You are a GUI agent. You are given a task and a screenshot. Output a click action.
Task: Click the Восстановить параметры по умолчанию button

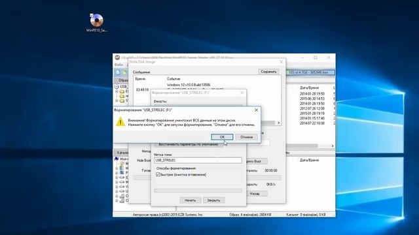pyautogui.click(x=189, y=145)
